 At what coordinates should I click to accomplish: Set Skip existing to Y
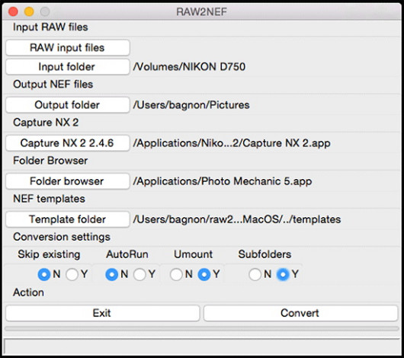pyautogui.click(x=72, y=274)
